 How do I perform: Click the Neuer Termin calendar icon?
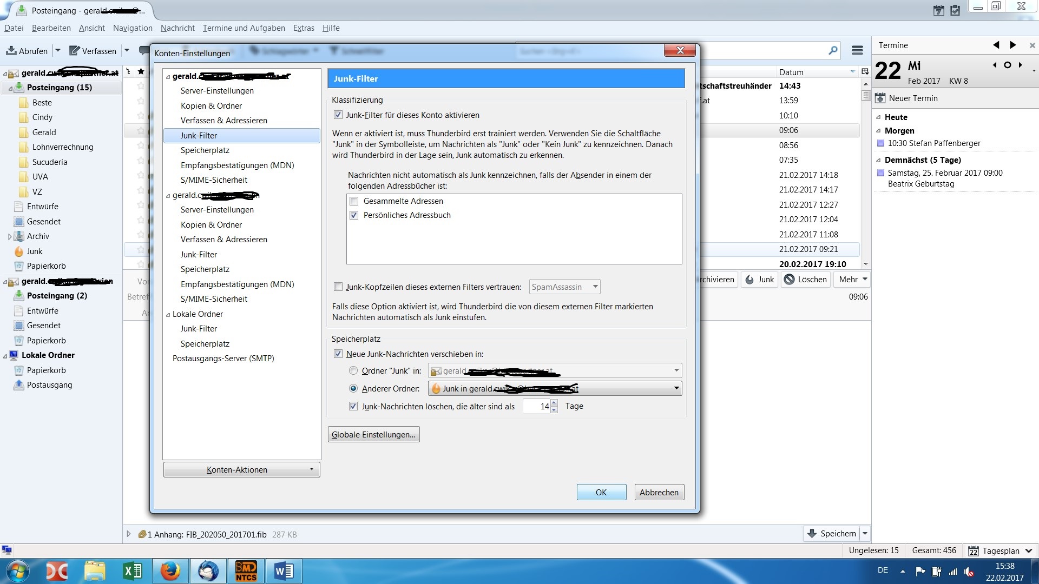[x=880, y=98]
